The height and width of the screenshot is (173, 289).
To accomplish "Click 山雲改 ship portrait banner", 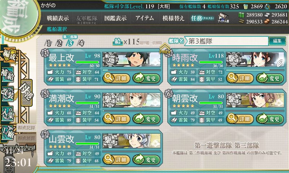I will [131, 141].
